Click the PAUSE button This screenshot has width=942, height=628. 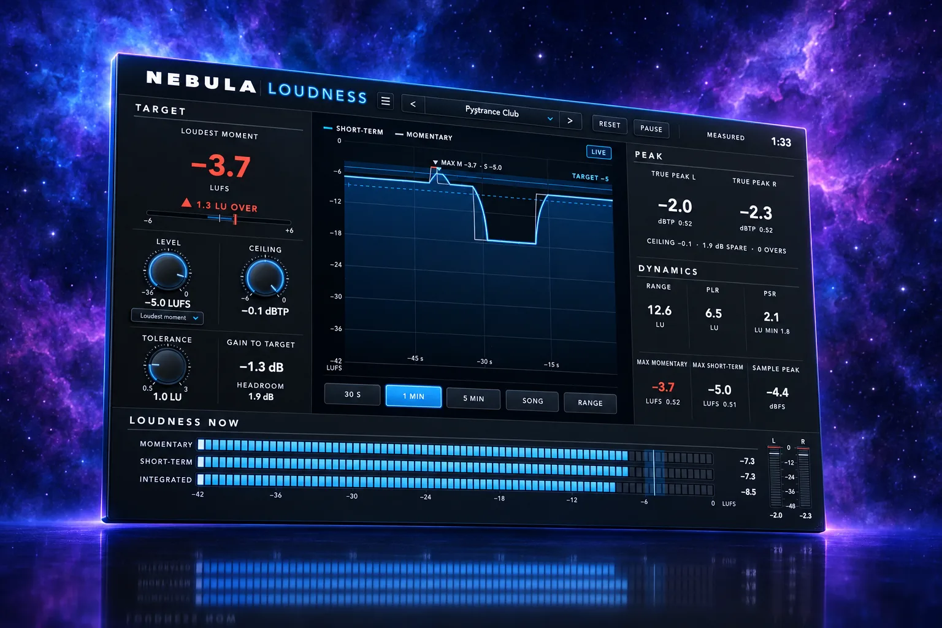pyautogui.click(x=651, y=128)
